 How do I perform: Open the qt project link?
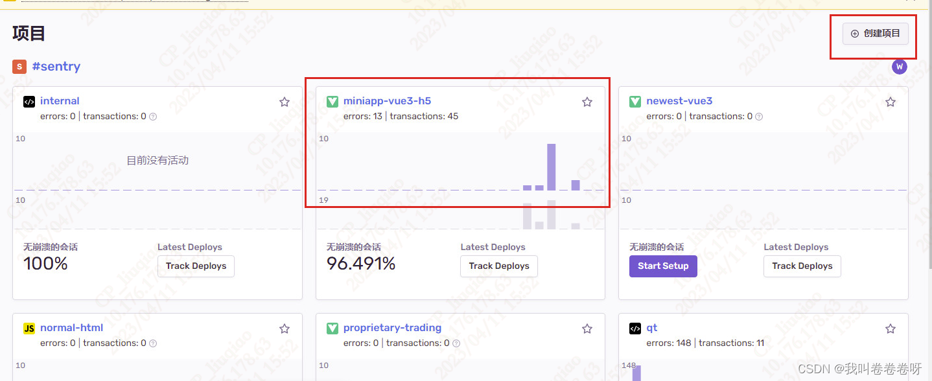652,328
